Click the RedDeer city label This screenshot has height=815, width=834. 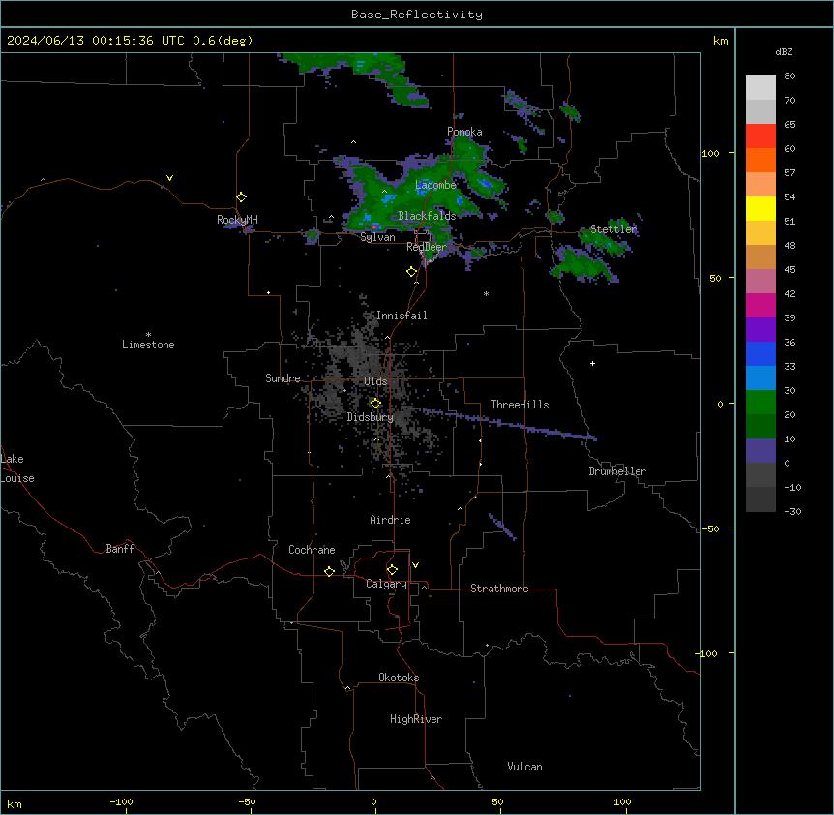coord(427,247)
